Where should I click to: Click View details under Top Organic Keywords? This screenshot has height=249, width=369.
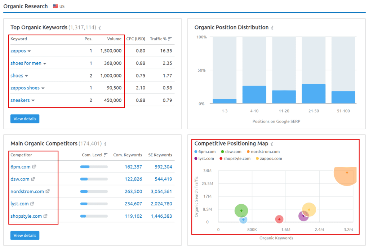point(25,119)
